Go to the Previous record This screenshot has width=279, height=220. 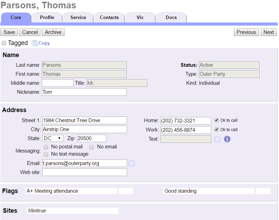point(246,32)
